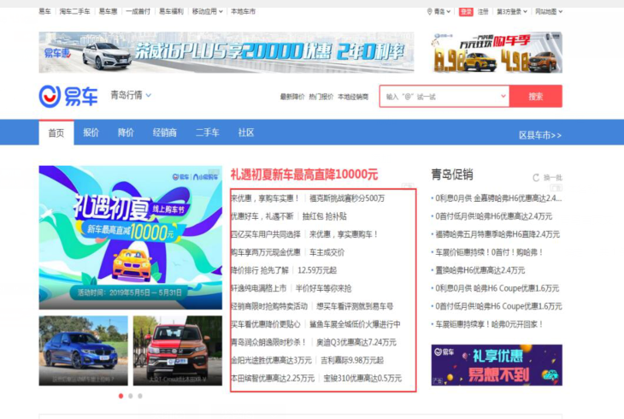
Task: Click the red 搜索 button
Action: 536,96
